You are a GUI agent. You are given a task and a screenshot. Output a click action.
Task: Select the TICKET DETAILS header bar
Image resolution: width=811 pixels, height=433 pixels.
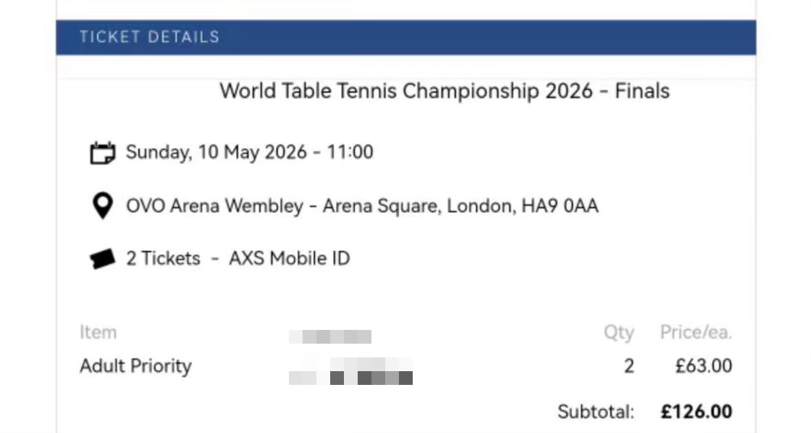[406, 37]
